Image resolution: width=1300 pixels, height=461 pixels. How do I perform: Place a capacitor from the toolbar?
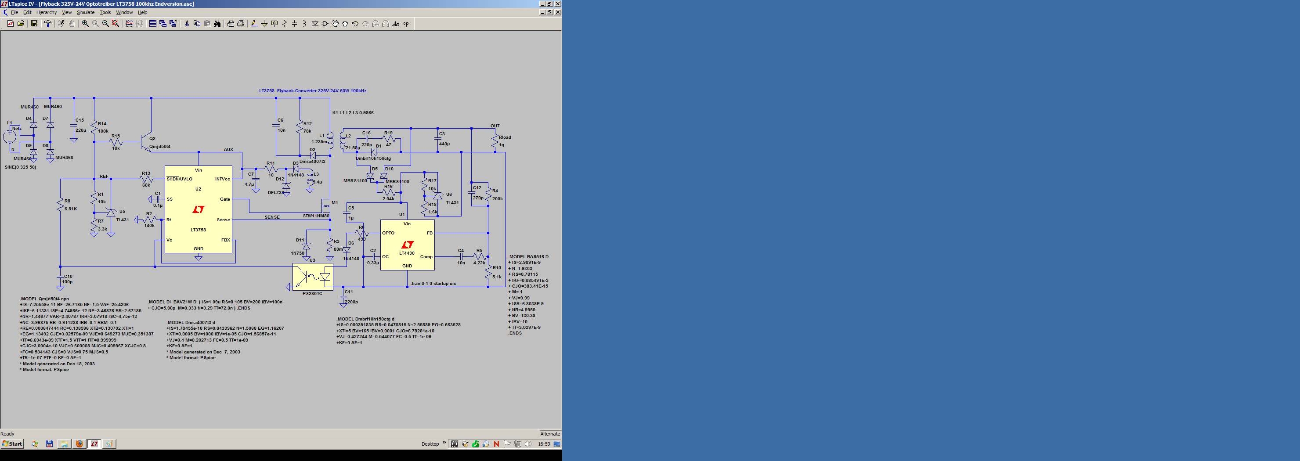[x=295, y=24]
